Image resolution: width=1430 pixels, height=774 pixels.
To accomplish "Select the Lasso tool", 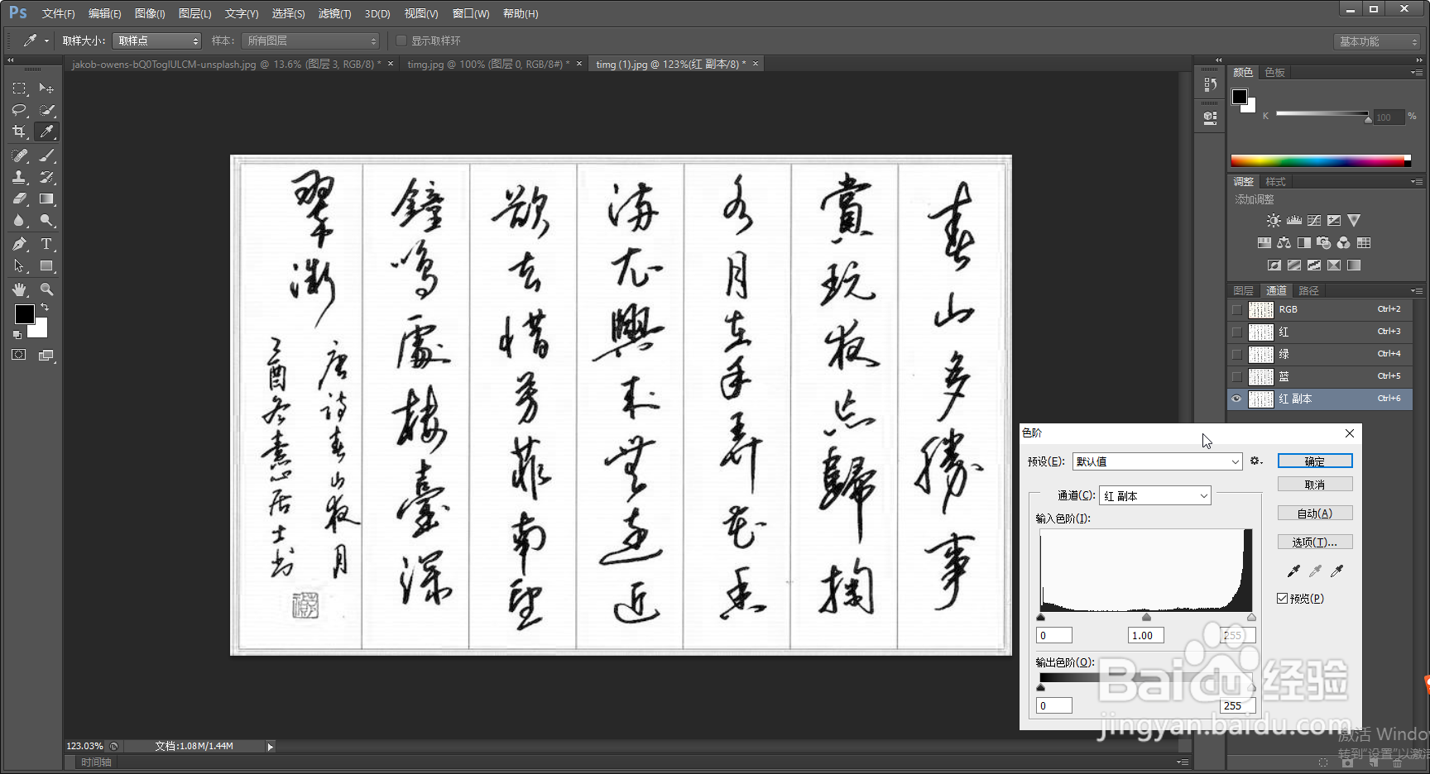I will point(19,110).
